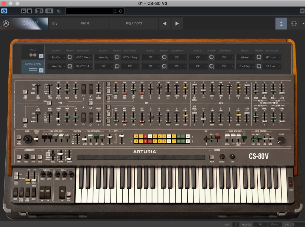Open the preset browser library icon
305x227 pixels.
[x=55, y=23]
